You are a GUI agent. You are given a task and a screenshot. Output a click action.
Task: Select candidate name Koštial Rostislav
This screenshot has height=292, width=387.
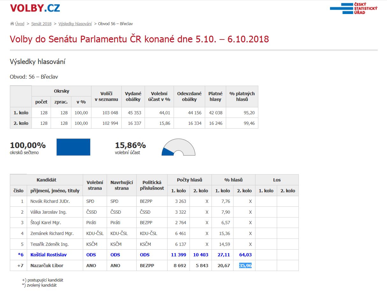(x=48, y=255)
